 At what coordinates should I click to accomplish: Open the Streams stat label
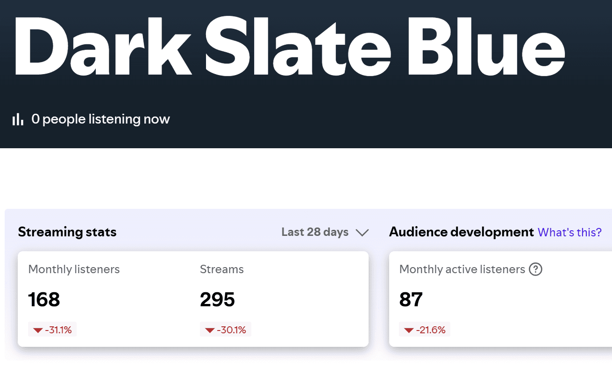pyautogui.click(x=222, y=269)
